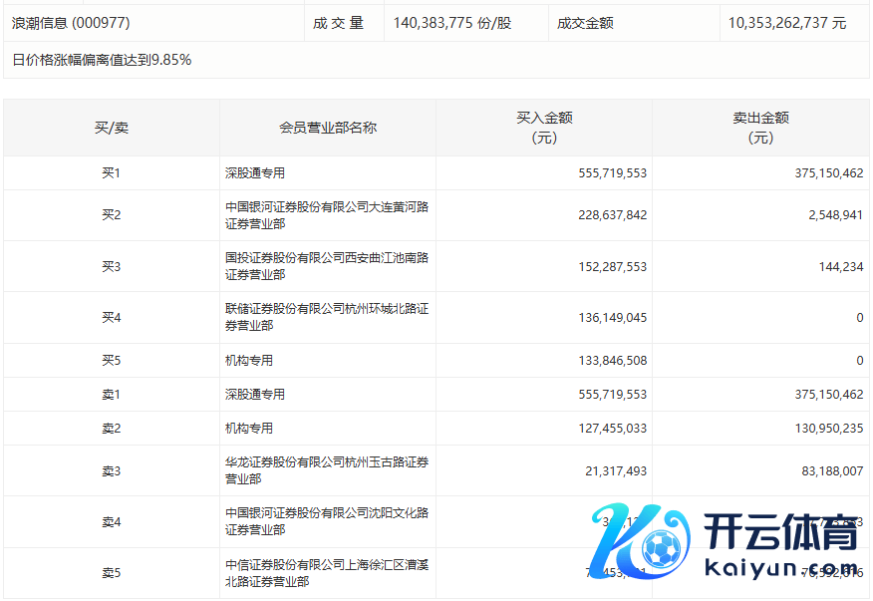
Task: Open 华龙证券杭州玉古路证券营业部 entry
Action: [327, 470]
